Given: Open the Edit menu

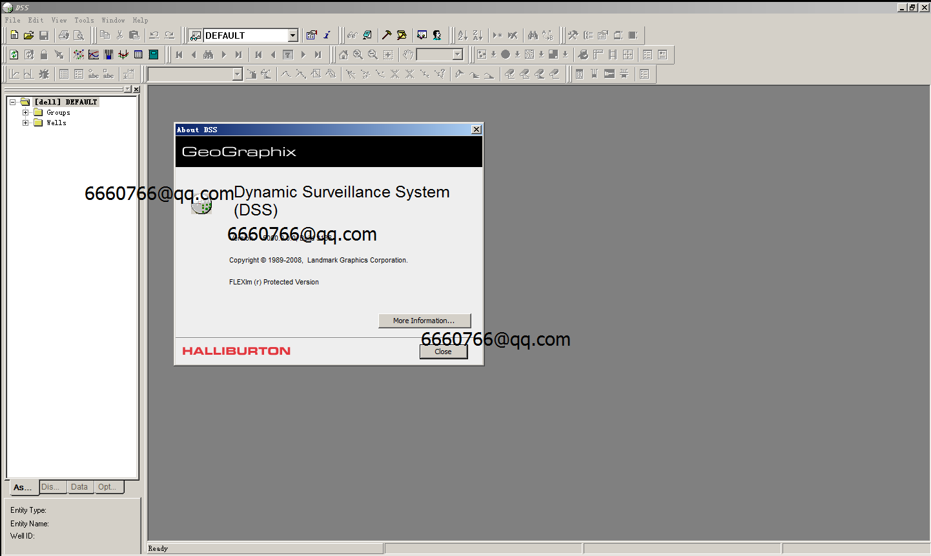Looking at the screenshot, I should [x=36, y=20].
